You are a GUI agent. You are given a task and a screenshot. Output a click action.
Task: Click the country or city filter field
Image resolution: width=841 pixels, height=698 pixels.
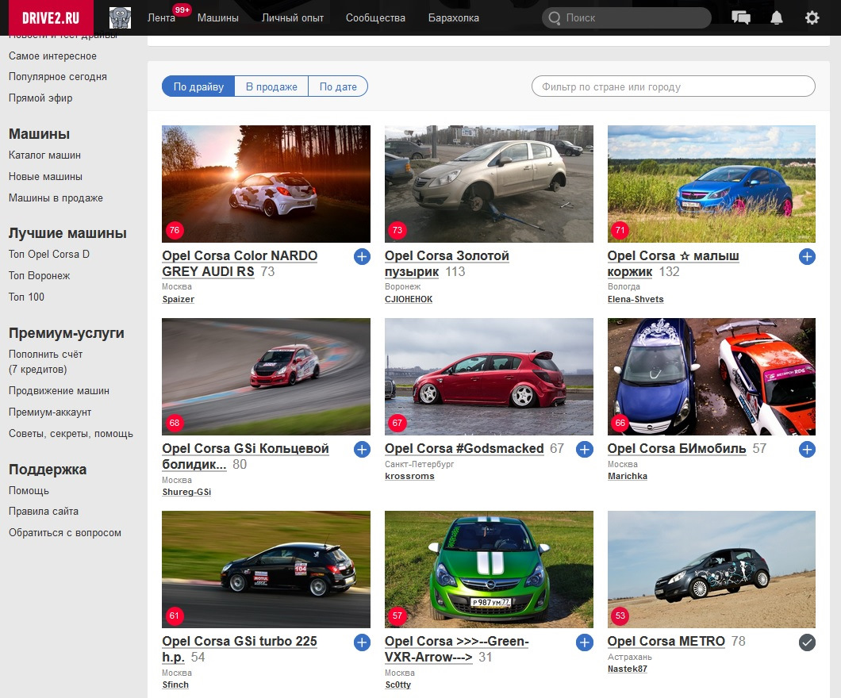[673, 86]
